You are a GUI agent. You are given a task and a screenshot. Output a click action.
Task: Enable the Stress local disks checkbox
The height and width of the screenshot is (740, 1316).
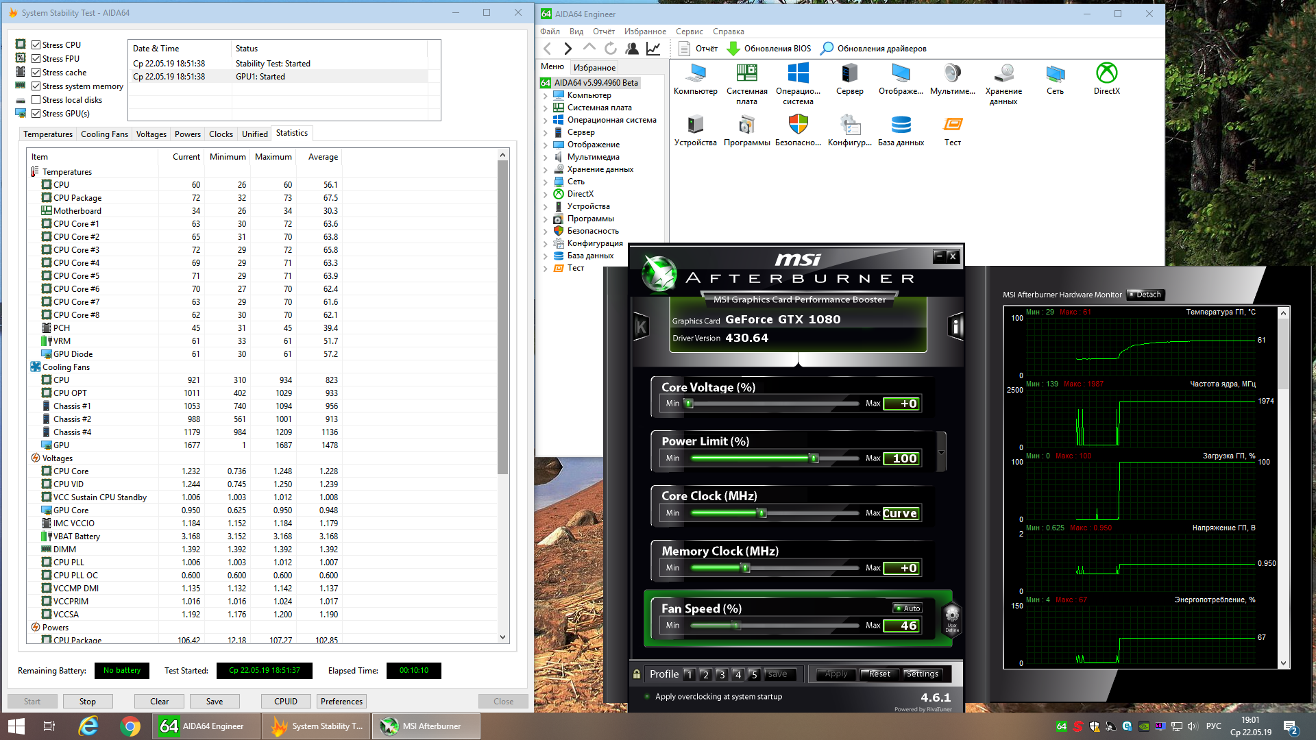[36, 100]
